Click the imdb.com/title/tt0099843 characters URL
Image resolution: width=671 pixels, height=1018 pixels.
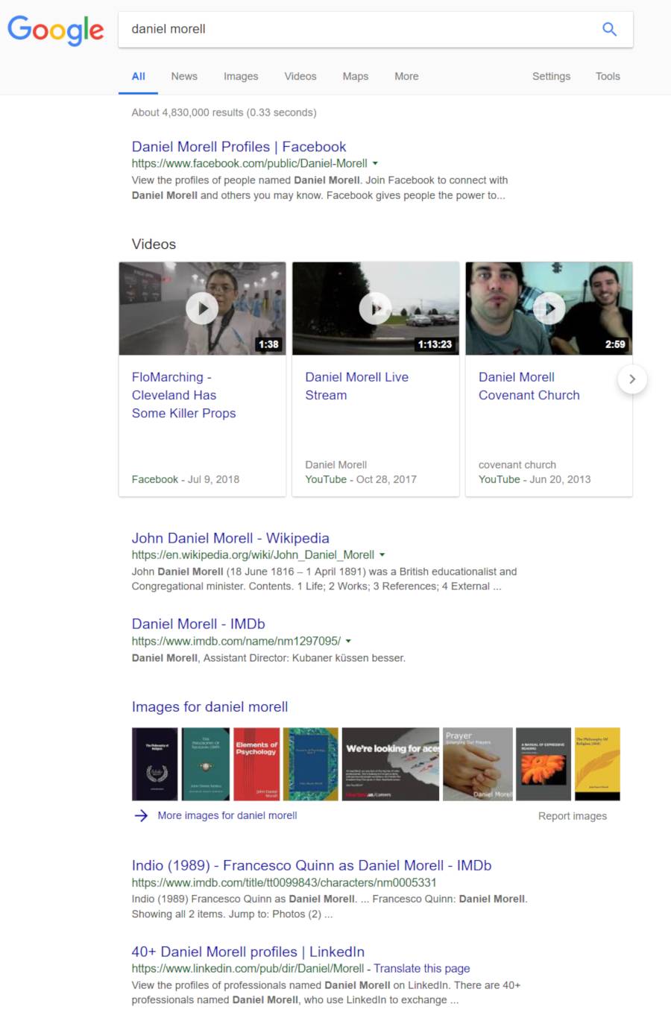coord(284,882)
